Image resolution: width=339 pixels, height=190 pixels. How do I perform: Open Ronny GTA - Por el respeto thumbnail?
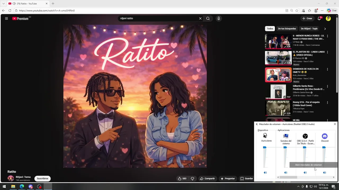point(278,108)
